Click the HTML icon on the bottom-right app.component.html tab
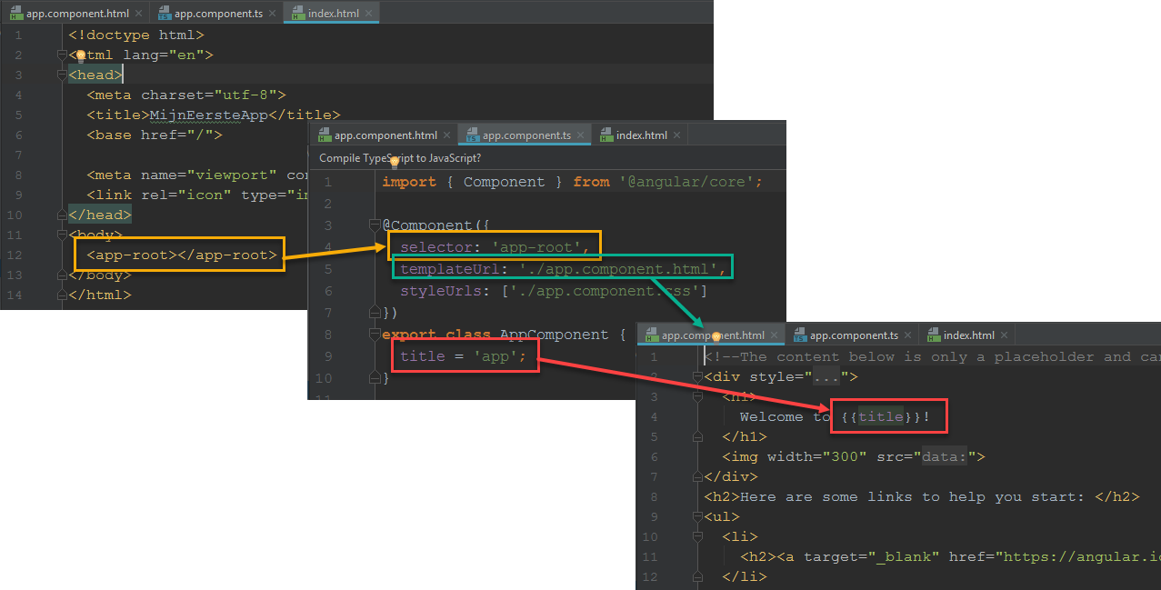This screenshot has height=590, width=1161. [653, 334]
